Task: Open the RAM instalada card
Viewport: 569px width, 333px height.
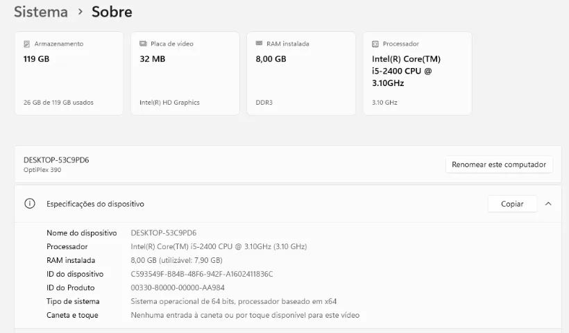Action: tap(301, 74)
